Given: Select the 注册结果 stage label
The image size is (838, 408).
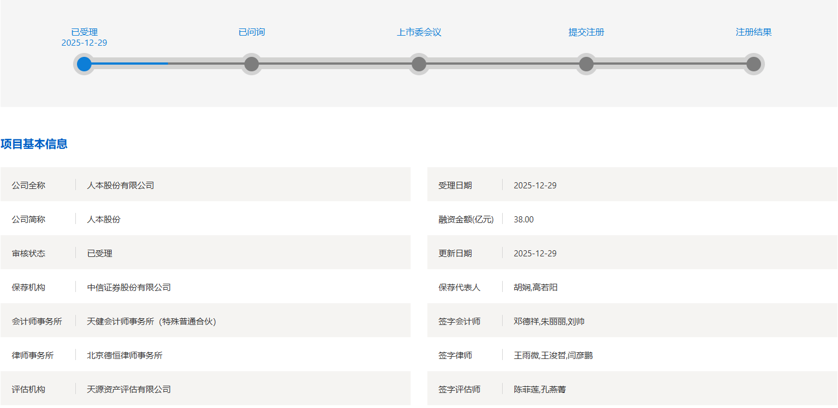Looking at the screenshot, I should (754, 32).
